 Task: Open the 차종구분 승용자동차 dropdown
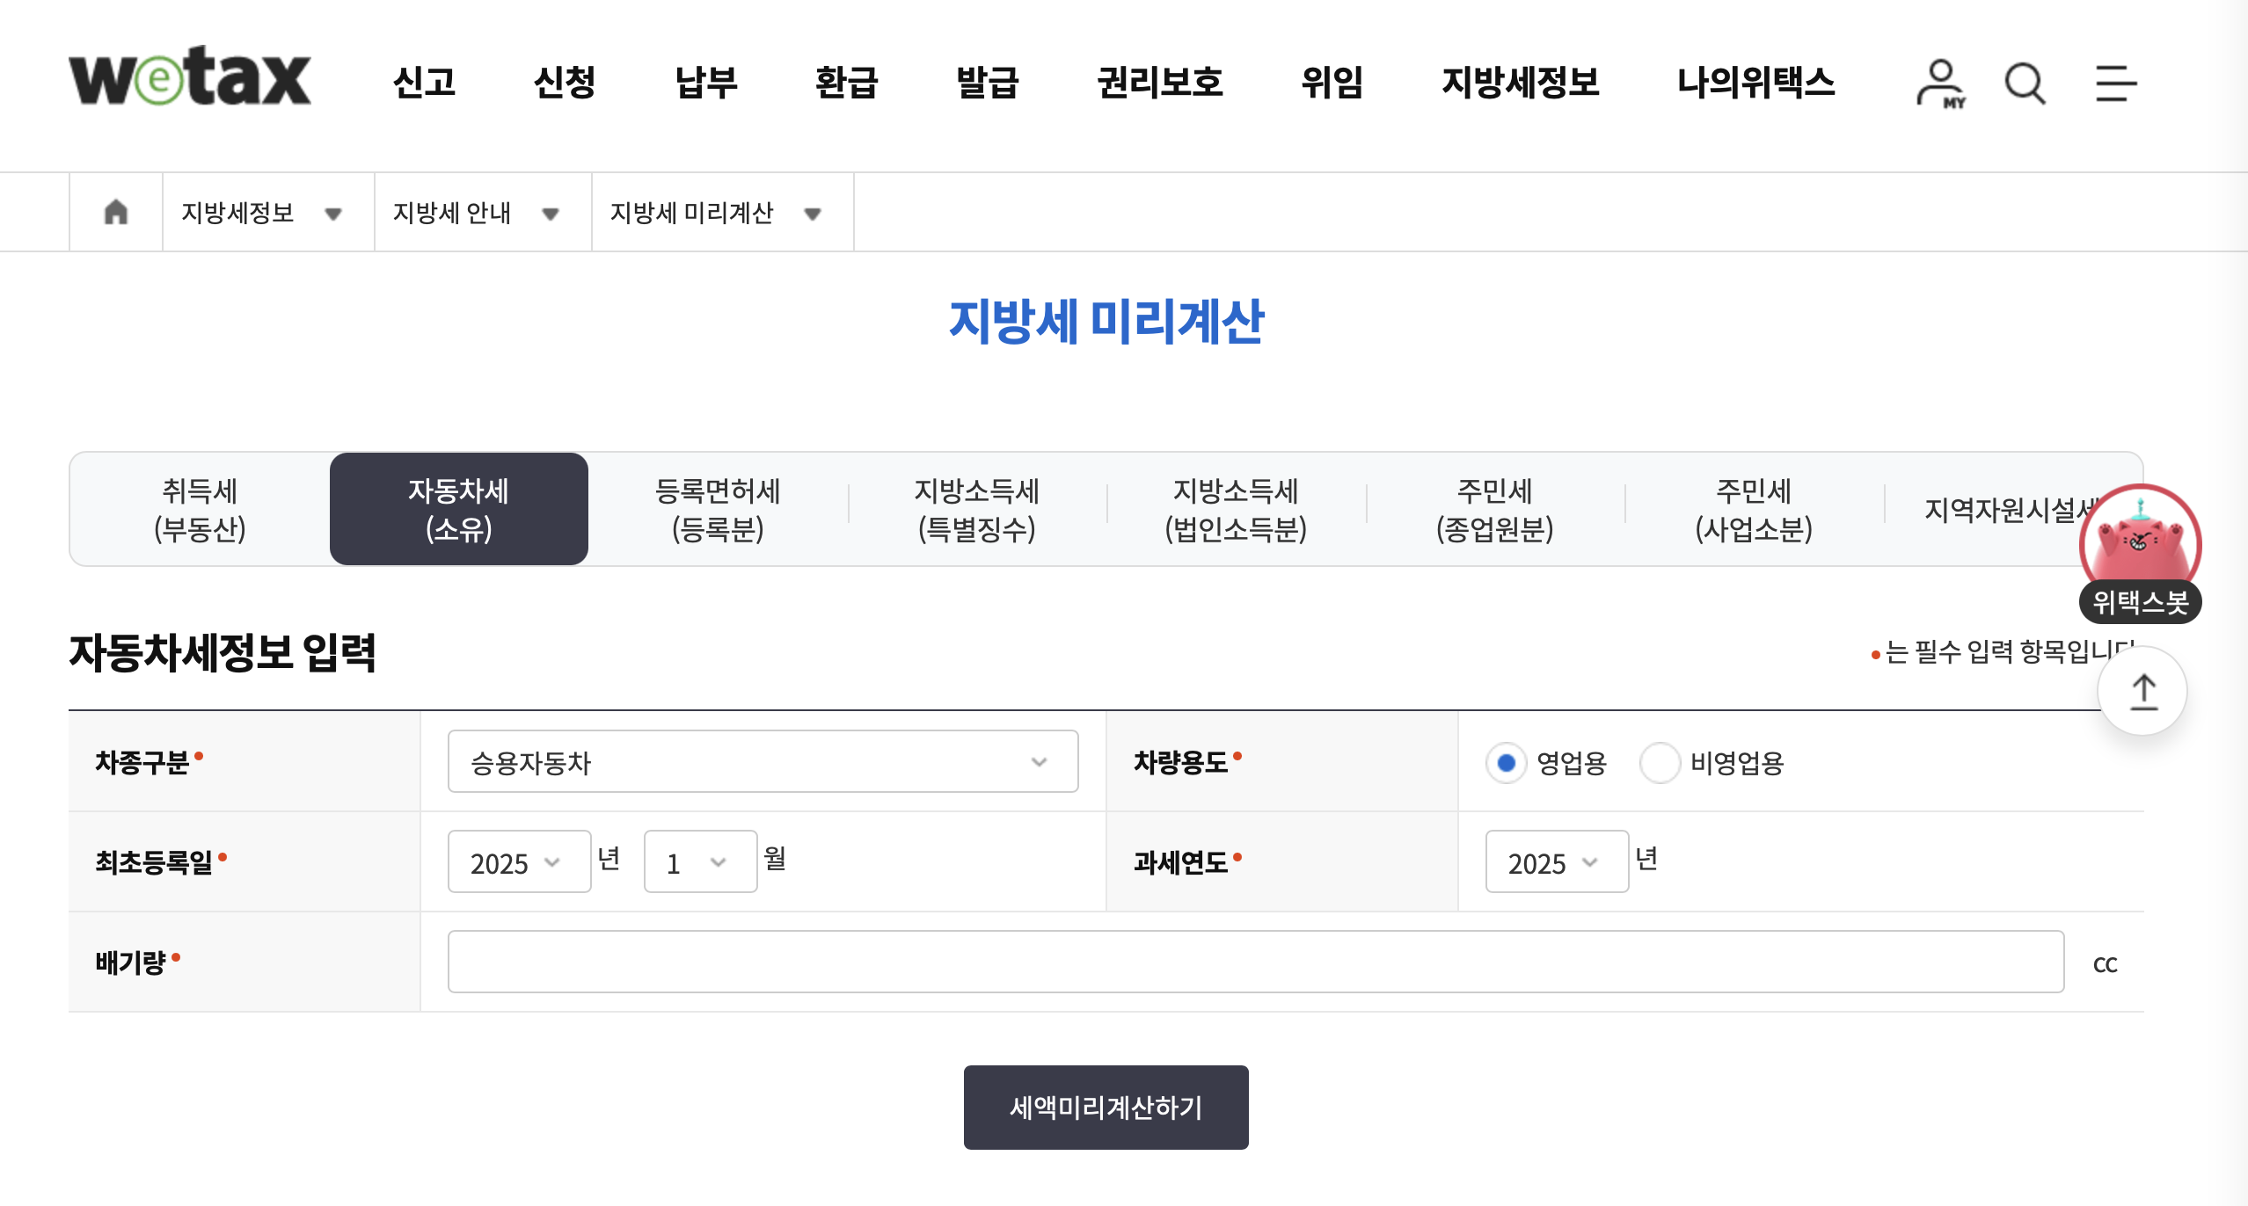[x=763, y=761]
